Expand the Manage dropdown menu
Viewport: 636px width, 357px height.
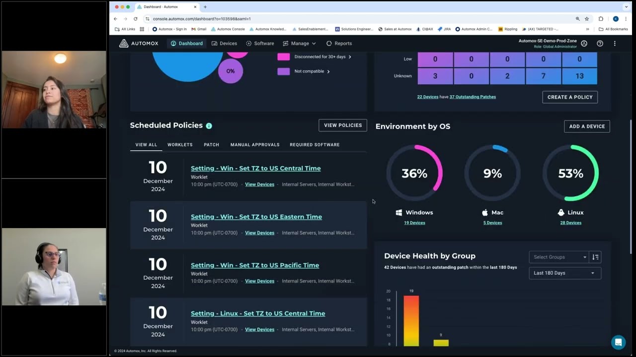299,44
